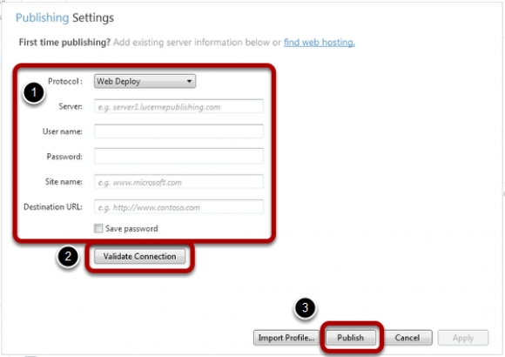
Task: Click the numbered step 2 badge
Action: coord(68,257)
